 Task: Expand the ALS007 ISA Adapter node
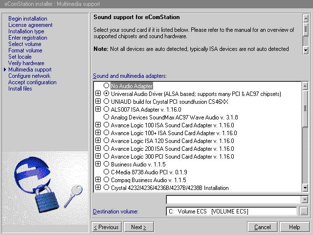pos(98,110)
